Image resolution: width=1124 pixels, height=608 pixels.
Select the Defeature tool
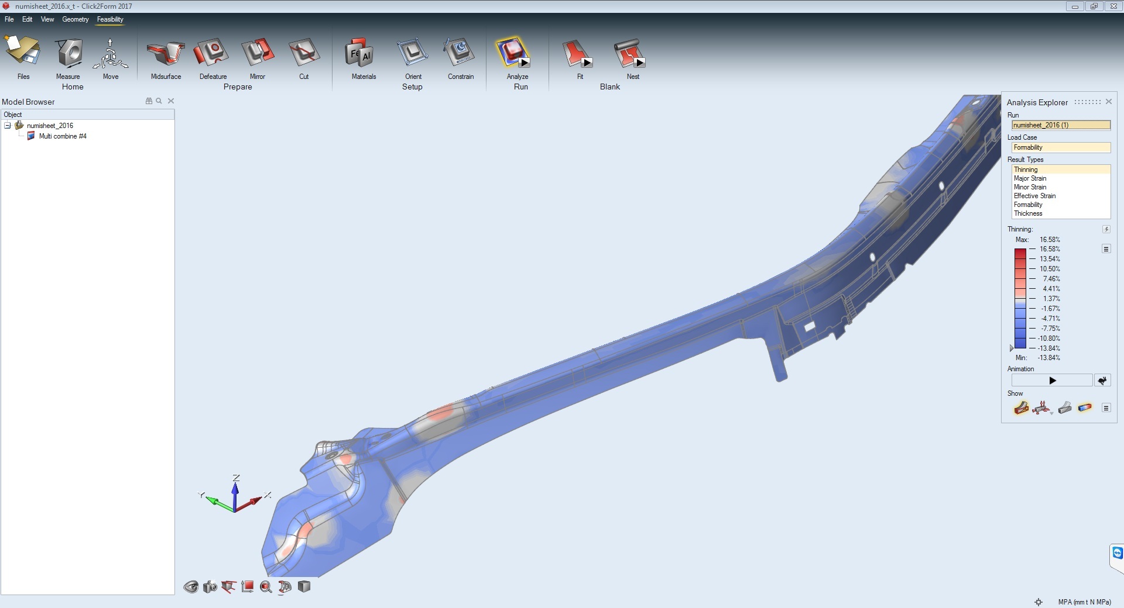click(213, 54)
